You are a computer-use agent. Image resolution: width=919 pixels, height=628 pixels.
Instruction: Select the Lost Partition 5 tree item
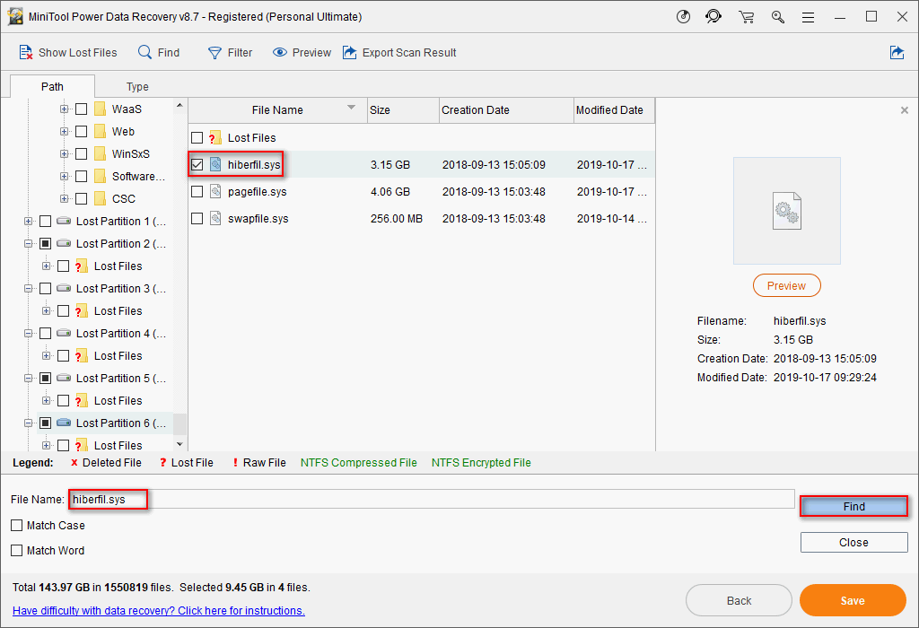[x=121, y=379]
